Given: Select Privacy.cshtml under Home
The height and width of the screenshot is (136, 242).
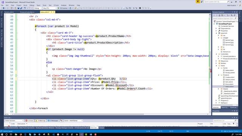Looking at the screenshot, I should [x=230, y=73].
